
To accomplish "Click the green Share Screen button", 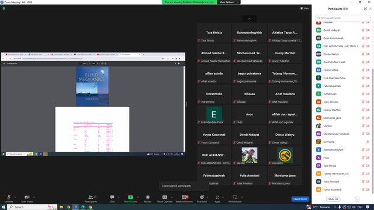I will point(130,198).
